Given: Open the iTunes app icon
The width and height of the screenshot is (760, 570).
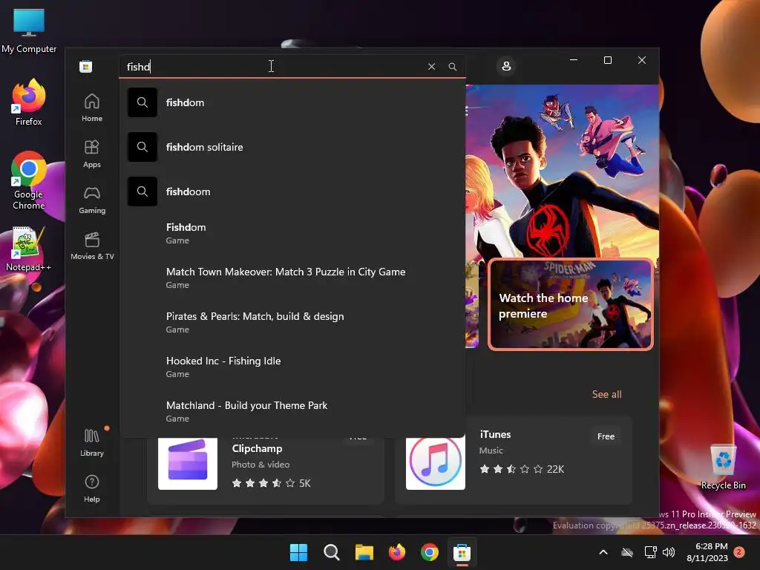Looking at the screenshot, I should pos(435,463).
